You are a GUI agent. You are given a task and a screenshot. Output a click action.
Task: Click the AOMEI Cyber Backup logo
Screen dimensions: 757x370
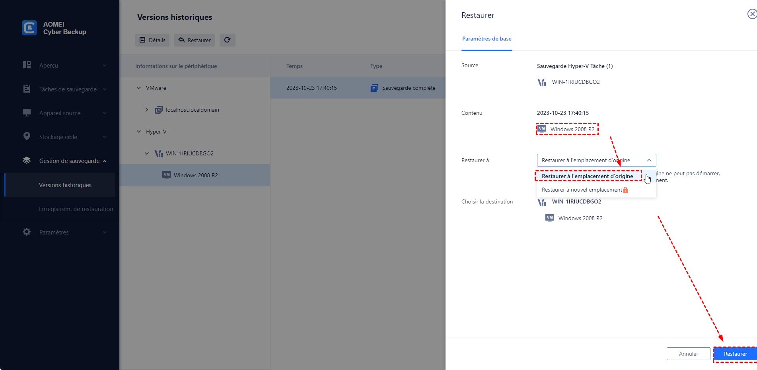29,28
